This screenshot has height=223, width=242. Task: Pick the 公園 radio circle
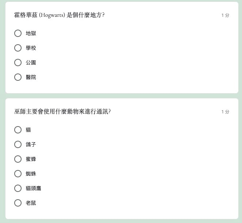pyautogui.click(x=18, y=63)
